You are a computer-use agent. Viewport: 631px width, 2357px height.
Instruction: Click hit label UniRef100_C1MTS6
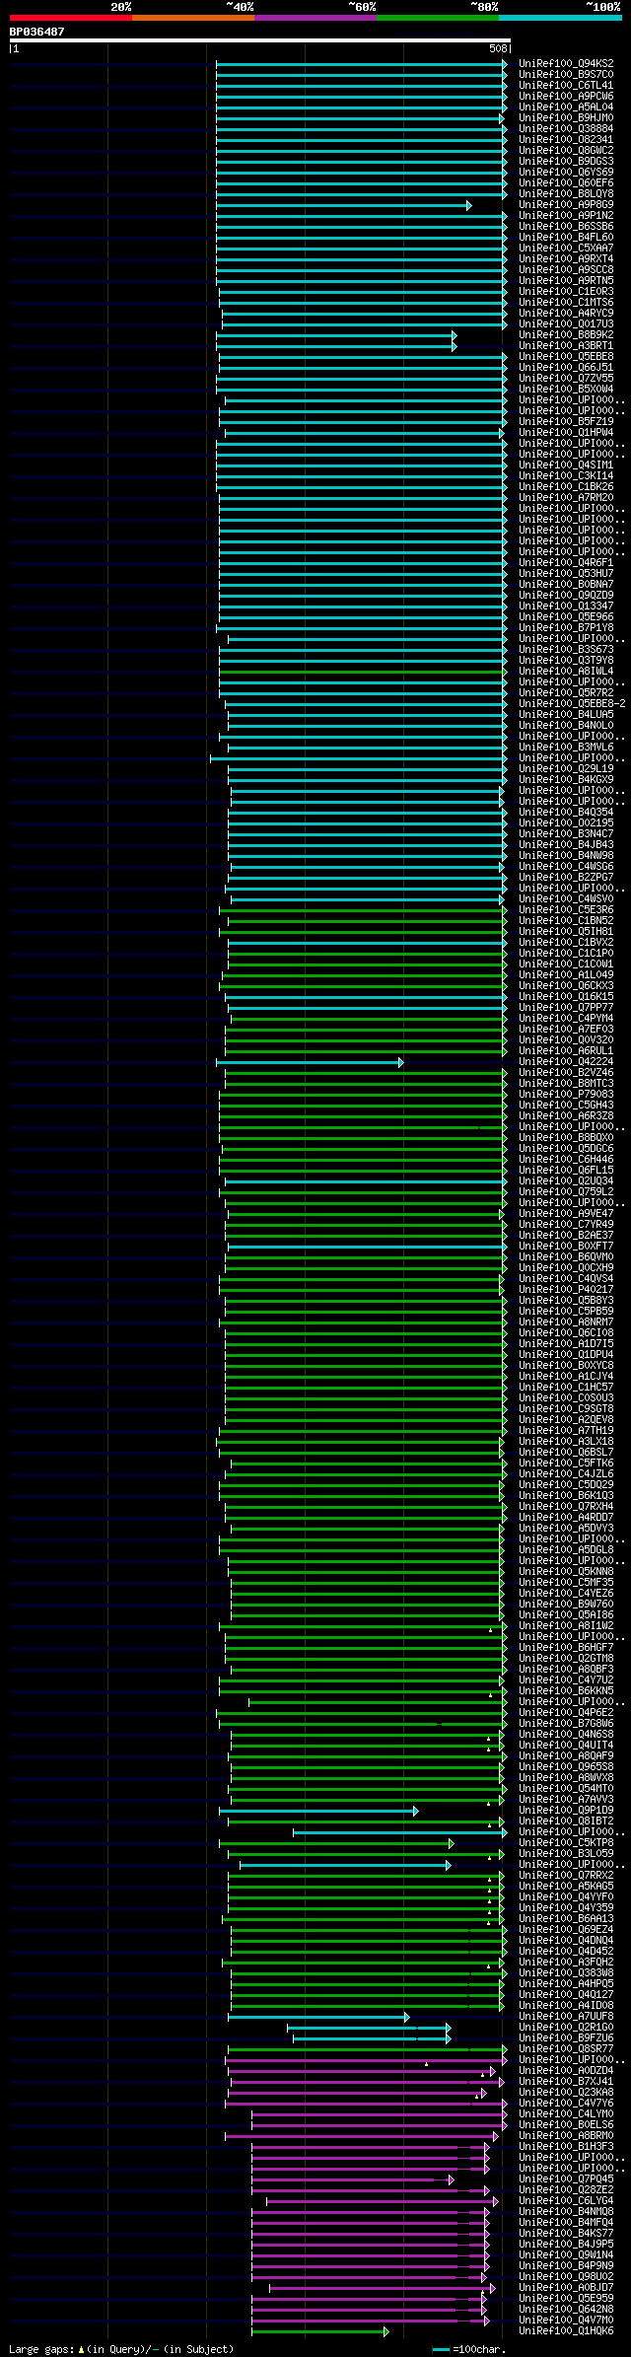pyautogui.click(x=566, y=303)
